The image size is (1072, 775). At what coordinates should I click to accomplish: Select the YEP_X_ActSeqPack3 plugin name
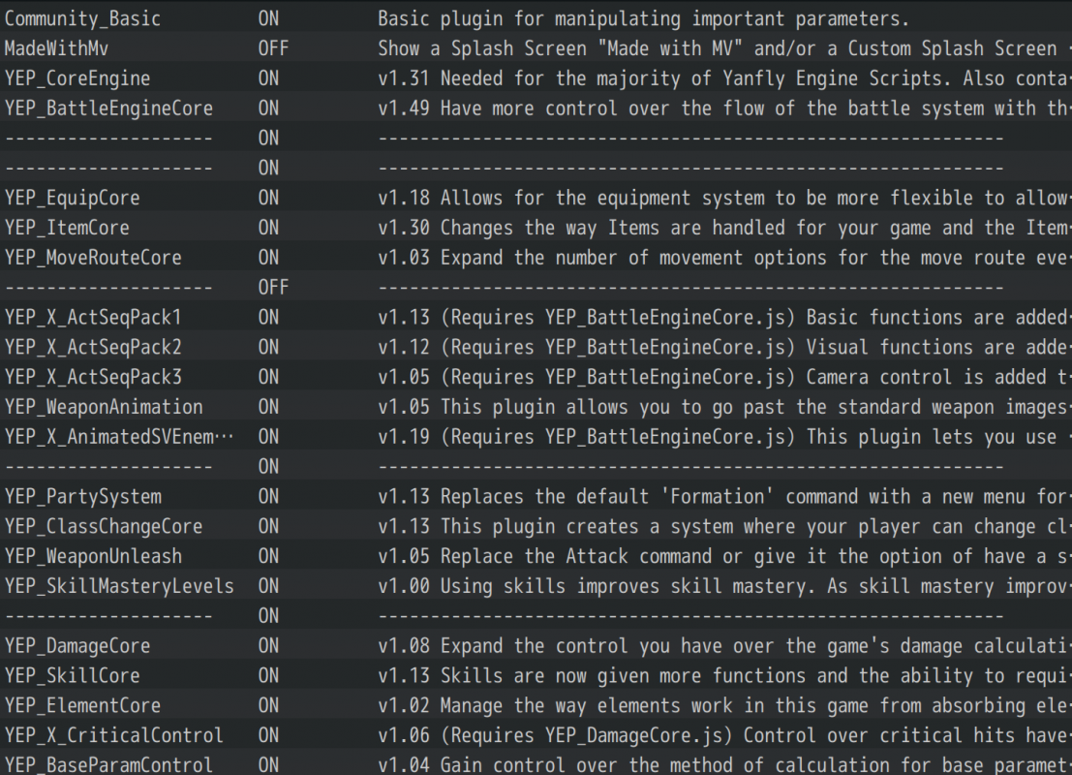point(93,377)
